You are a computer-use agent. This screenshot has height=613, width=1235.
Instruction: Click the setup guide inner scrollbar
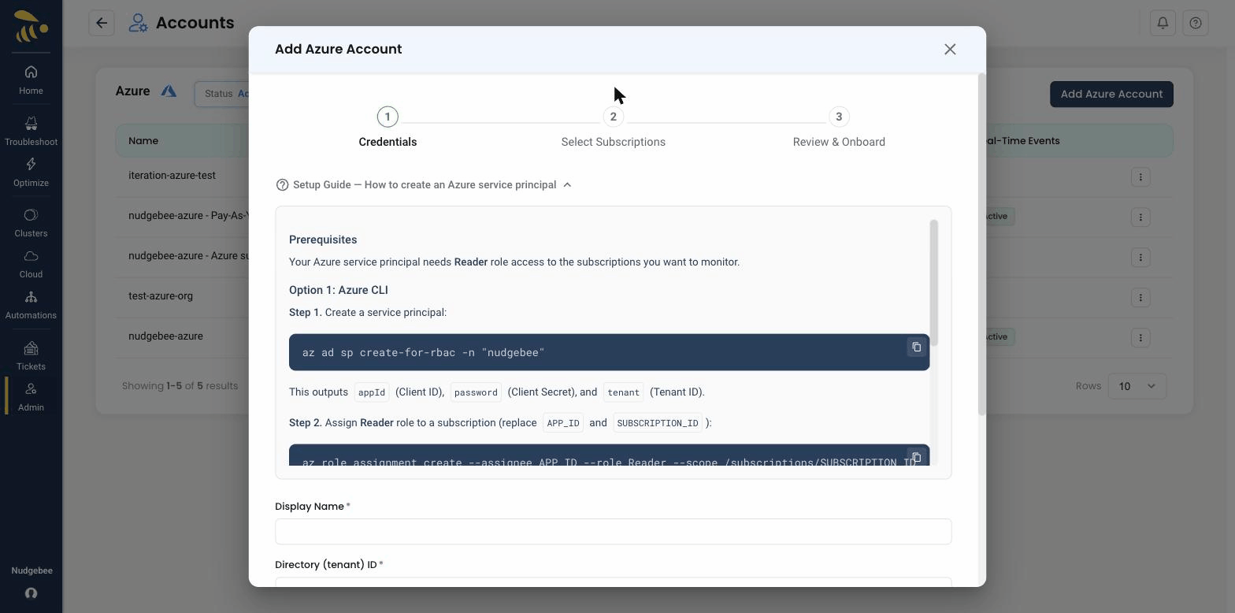[934, 282]
